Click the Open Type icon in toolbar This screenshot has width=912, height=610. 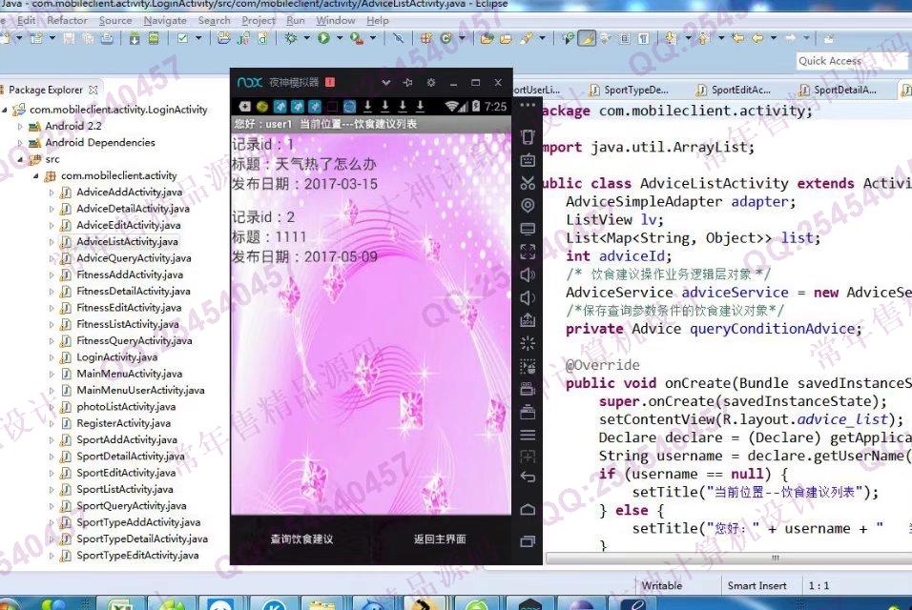(x=487, y=39)
